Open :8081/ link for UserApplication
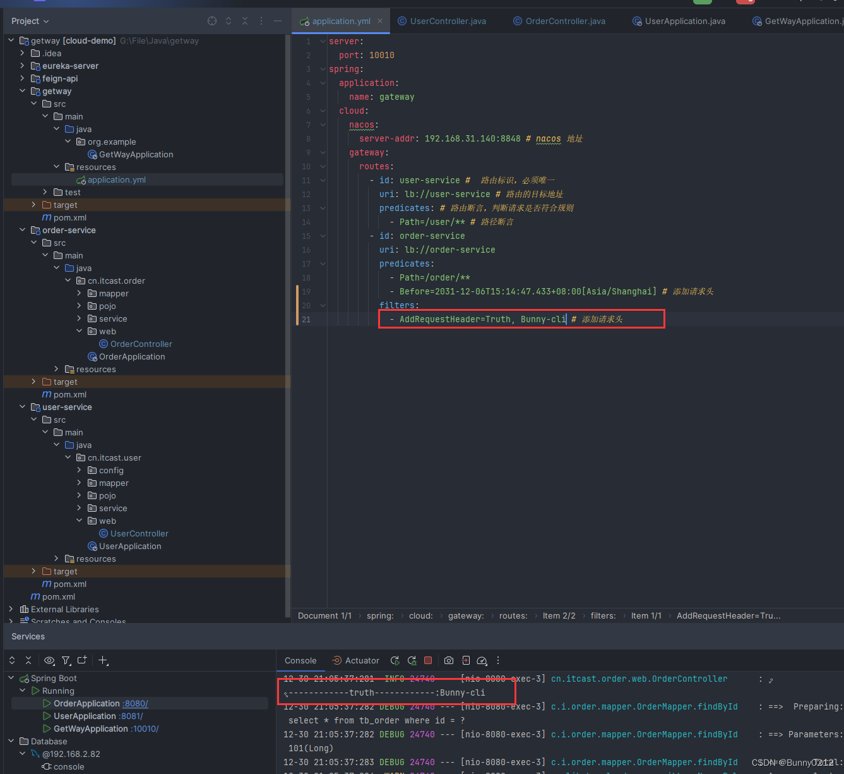The width and height of the screenshot is (844, 774). point(131,716)
